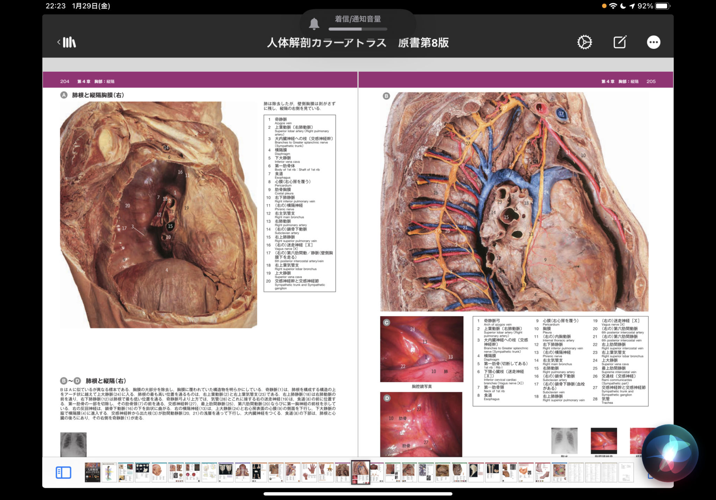Select the highlighted current page thumbnail
716x500 pixels.
[360, 472]
